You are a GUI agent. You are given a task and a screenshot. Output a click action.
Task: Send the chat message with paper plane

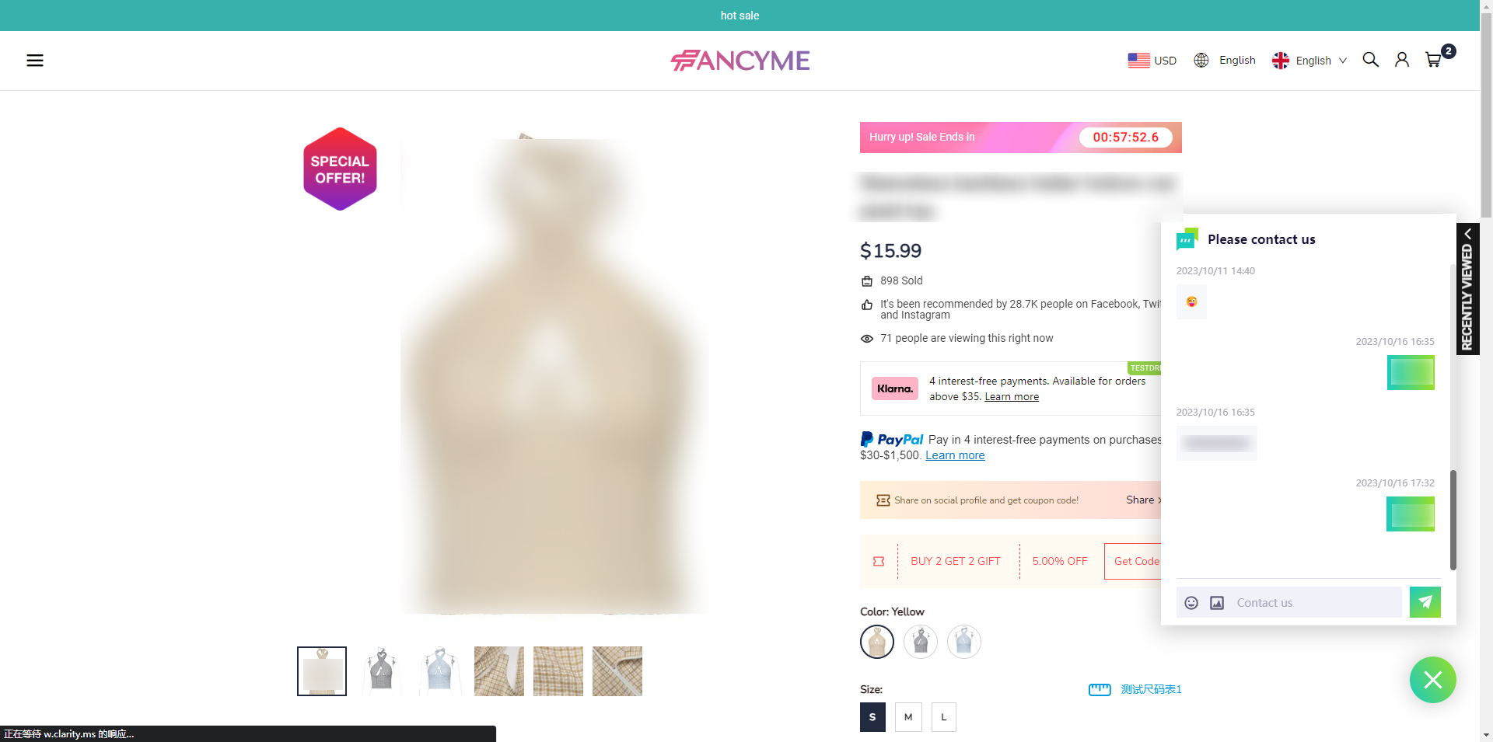tap(1425, 602)
